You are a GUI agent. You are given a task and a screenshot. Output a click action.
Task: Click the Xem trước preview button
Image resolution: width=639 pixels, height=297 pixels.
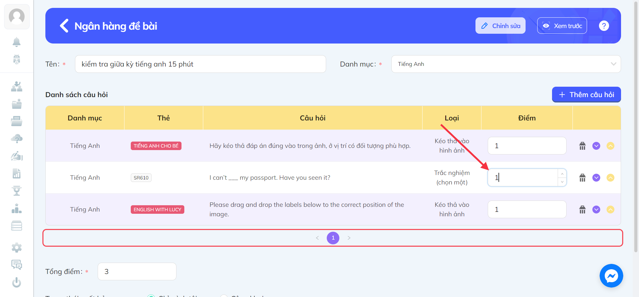pyautogui.click(x=562, y=26)
